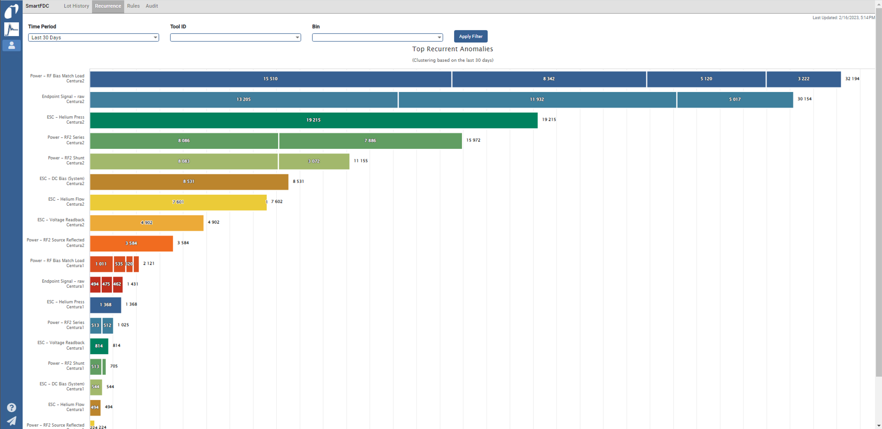Select the green 19 215 Helium Press bar
Screen dimensions: 882x429
313,120
